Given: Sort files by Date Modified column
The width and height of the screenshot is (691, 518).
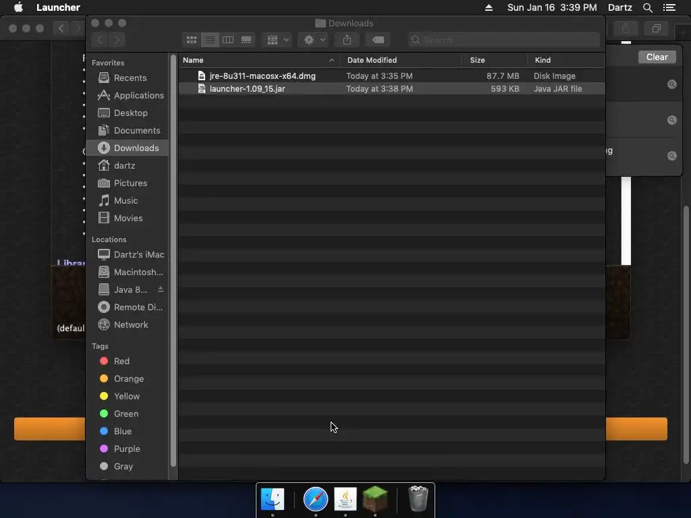Looking at the screenshot, I should pyautogui.click(x=401, y=60).
